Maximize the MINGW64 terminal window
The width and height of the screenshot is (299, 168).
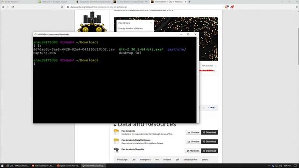[x=188, y=34]
